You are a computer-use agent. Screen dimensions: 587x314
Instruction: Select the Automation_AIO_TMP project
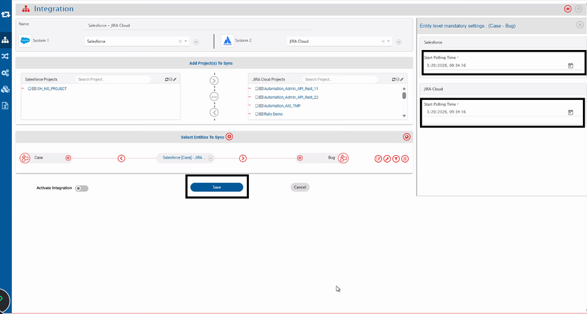(x=282, y=105)
